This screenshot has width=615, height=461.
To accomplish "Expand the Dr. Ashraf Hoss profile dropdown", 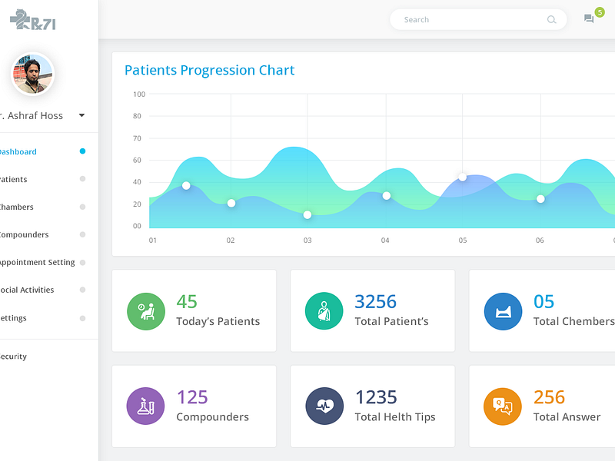I will coord(81,115).
